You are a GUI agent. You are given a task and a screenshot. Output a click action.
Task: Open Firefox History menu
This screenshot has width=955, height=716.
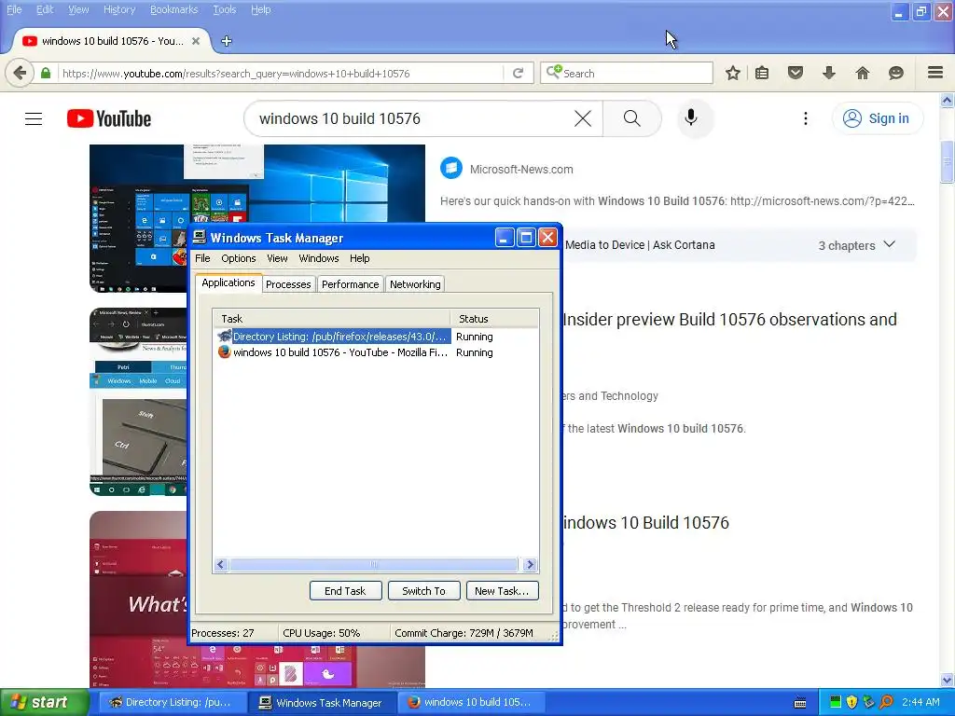pos(118,9)
